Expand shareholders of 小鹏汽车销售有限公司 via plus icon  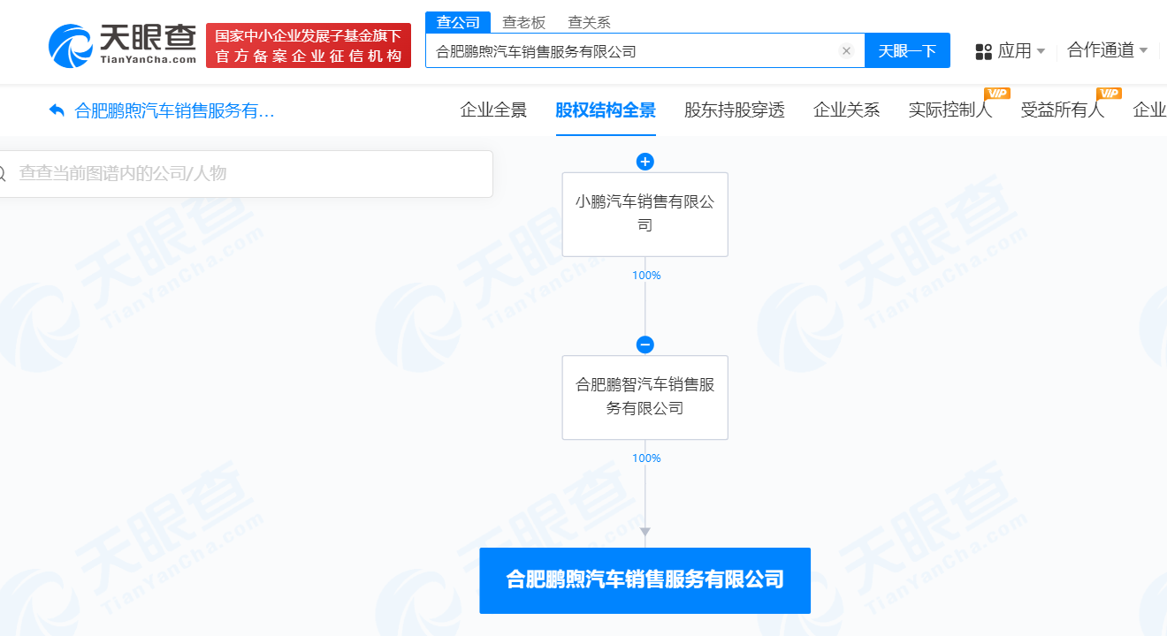[x=645, y=162]
